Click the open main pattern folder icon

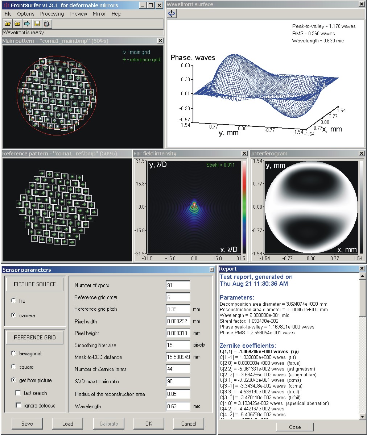click(8, 24)
